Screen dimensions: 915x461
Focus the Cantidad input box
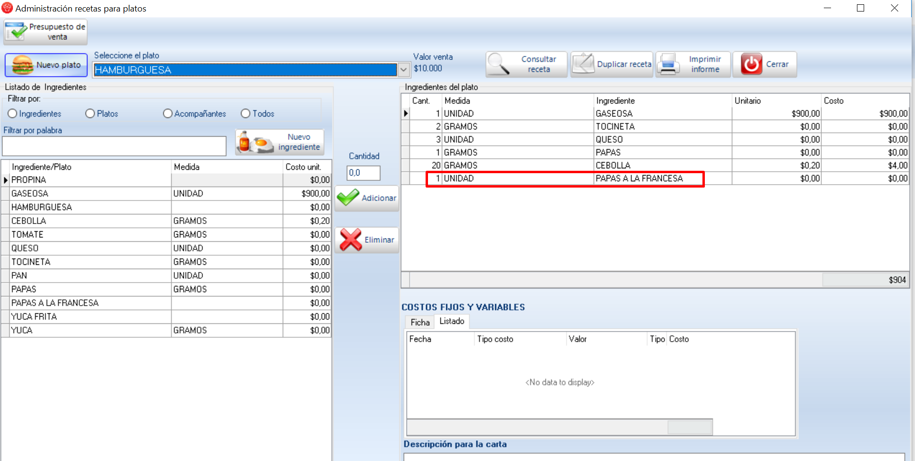(x=363, y=173)
